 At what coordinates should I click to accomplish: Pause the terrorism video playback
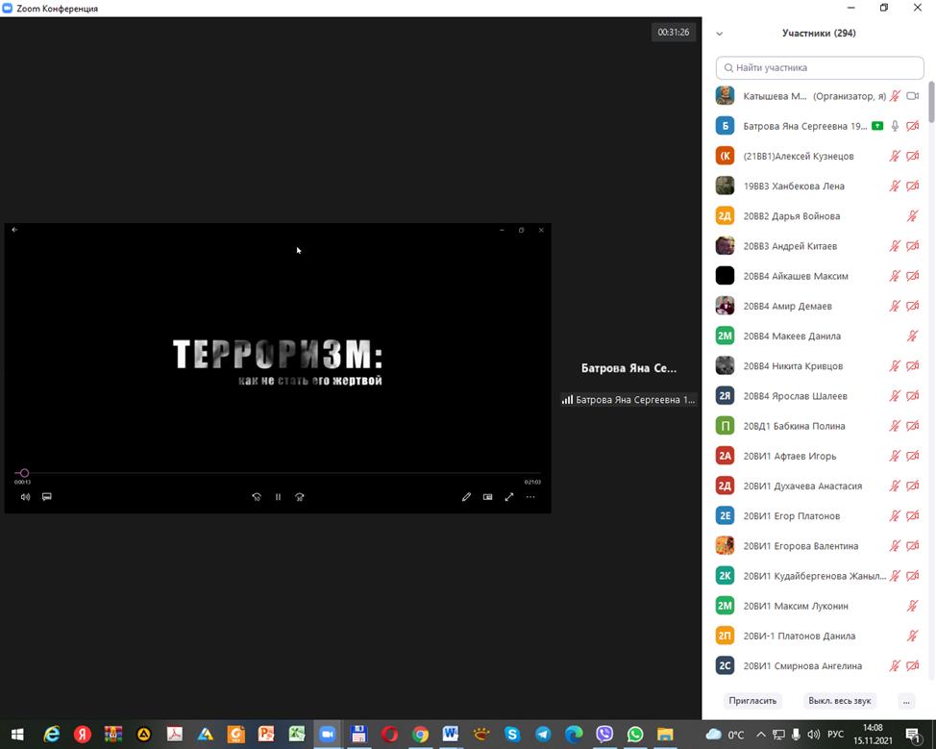(x=278, y=497)
